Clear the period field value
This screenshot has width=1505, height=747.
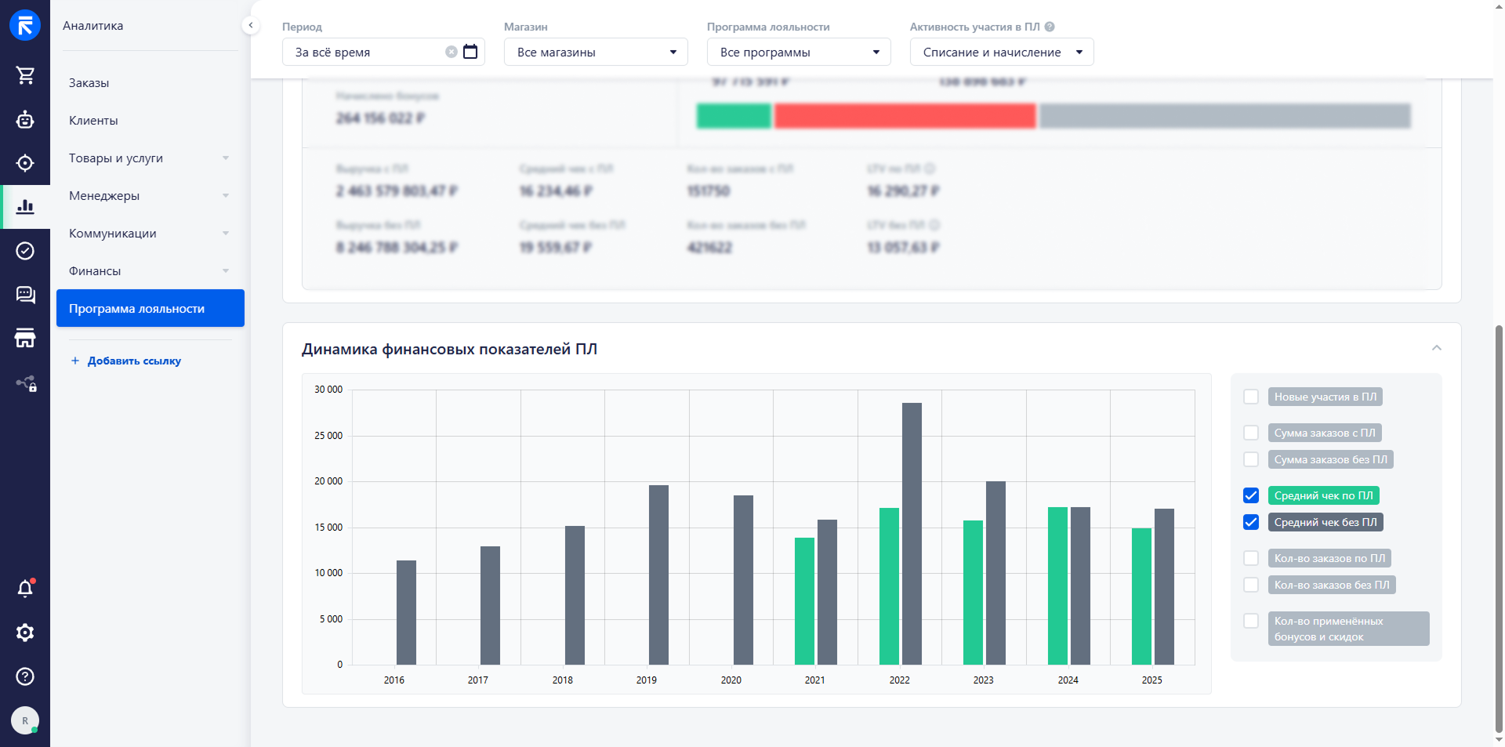point(451,52)
